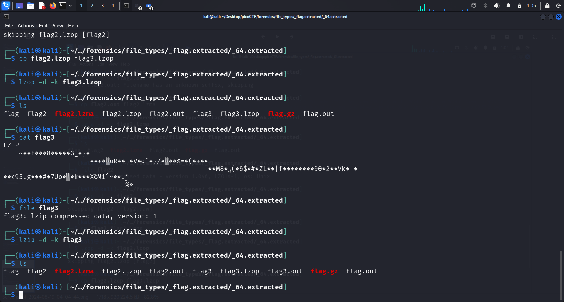Image resolution: width=564 pixels, height=302 pixels.
Task: Open the volume control
Action: point(497,6)
